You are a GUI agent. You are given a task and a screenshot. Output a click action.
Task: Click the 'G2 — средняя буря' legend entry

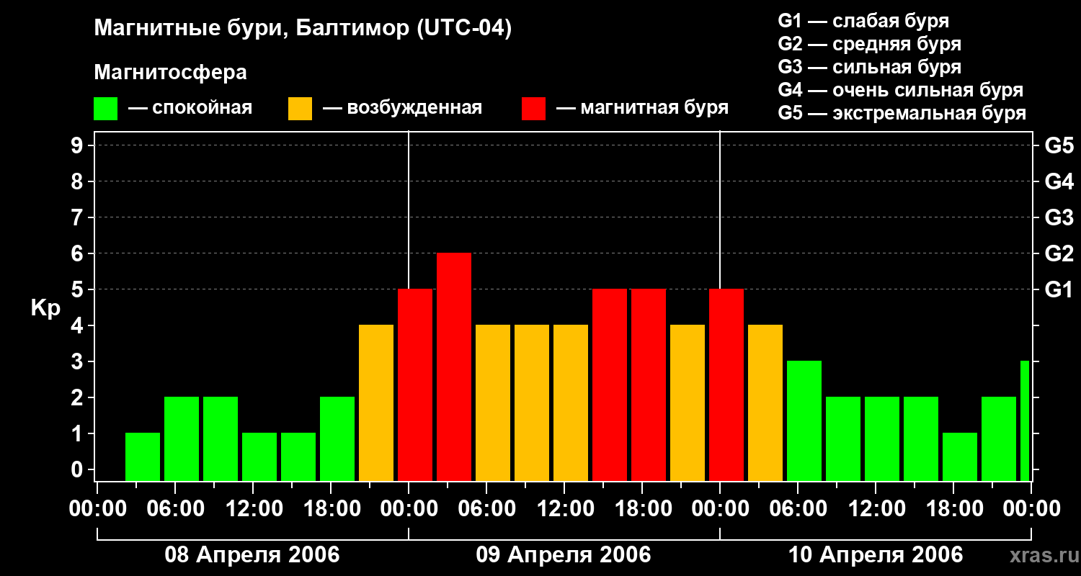[869, 44]
